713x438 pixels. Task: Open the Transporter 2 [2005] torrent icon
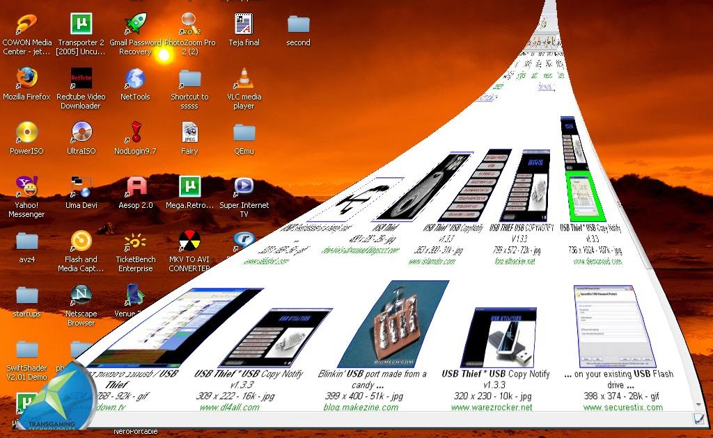[81, 24]
